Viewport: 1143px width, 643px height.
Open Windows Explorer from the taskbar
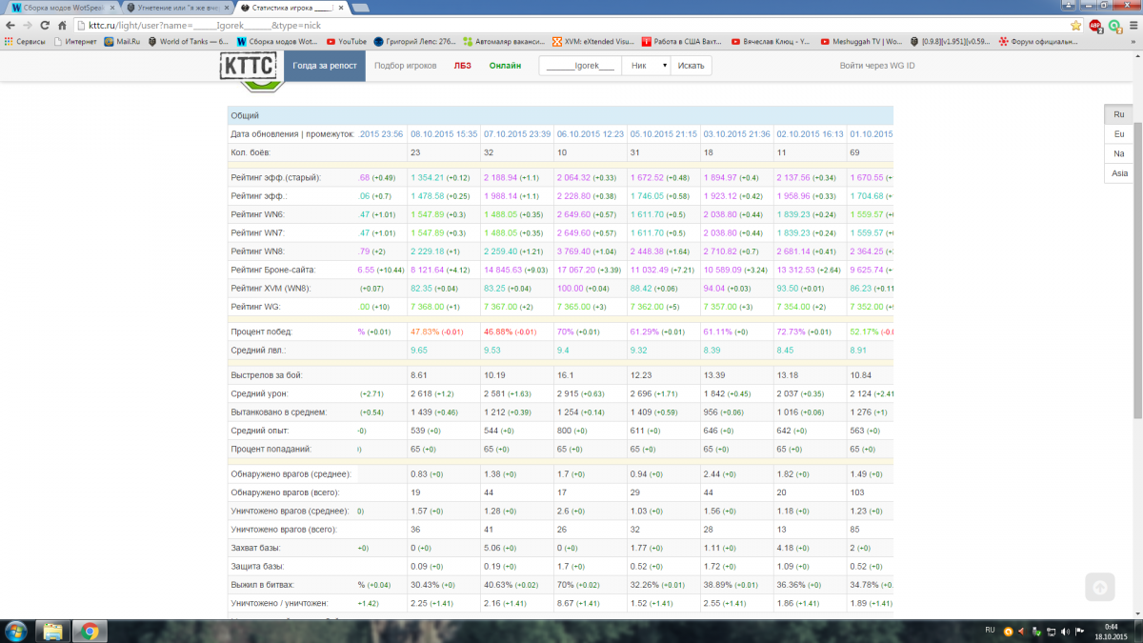(x=53, y=631)
